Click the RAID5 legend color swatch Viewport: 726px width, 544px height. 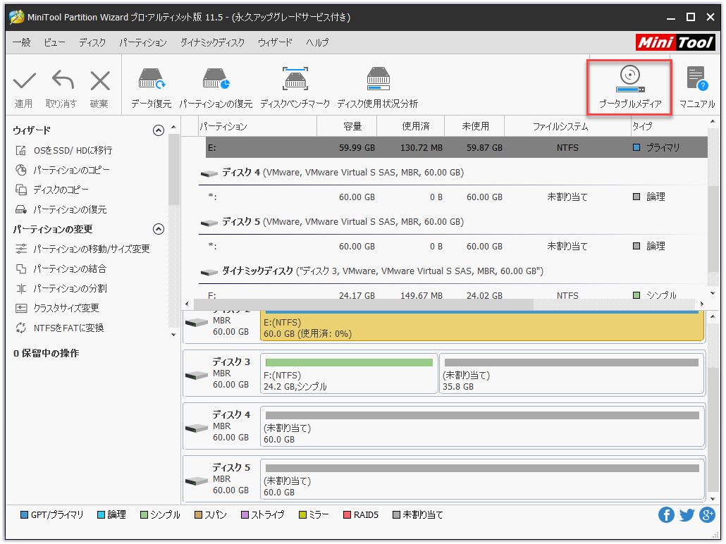coord(347,515)
